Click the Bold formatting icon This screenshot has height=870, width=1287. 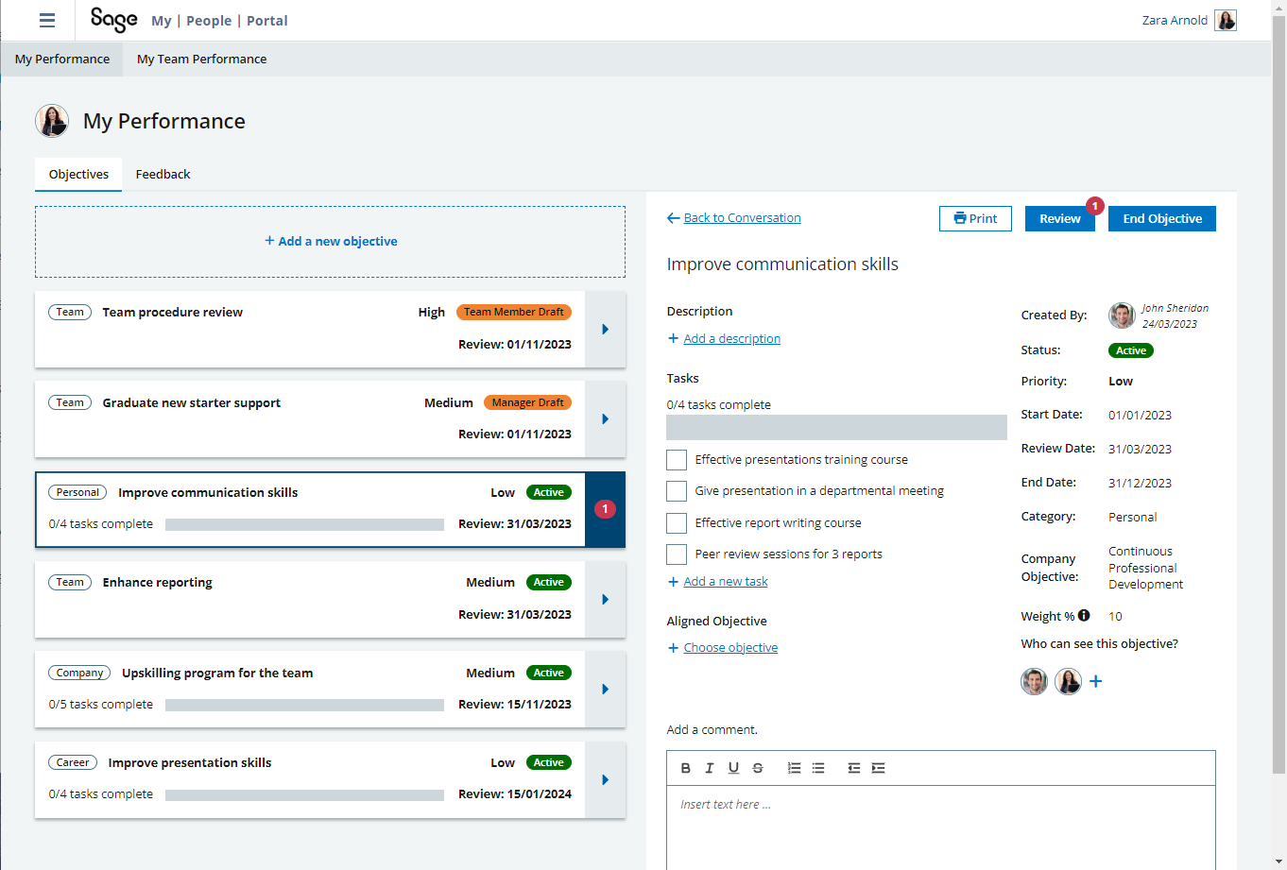click(x=686, y=768)
